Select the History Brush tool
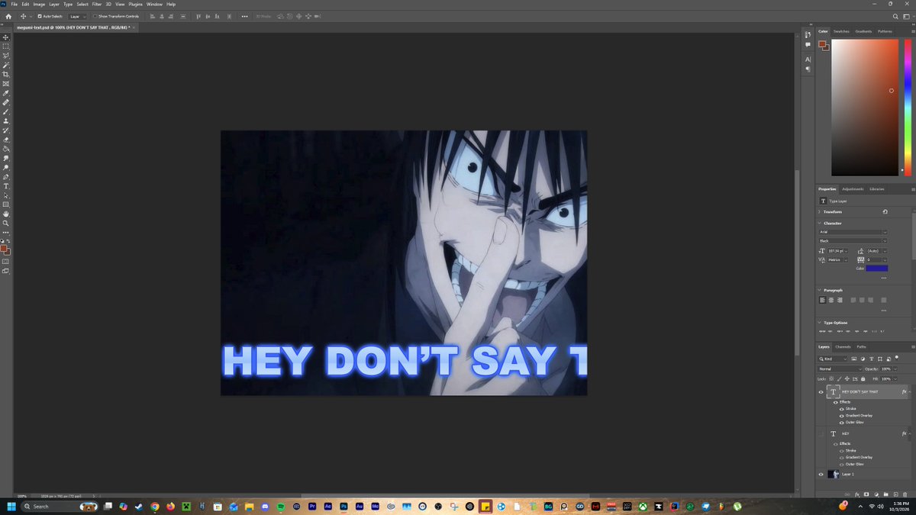The width and height of the screenshot is (916, 515). 6,130
